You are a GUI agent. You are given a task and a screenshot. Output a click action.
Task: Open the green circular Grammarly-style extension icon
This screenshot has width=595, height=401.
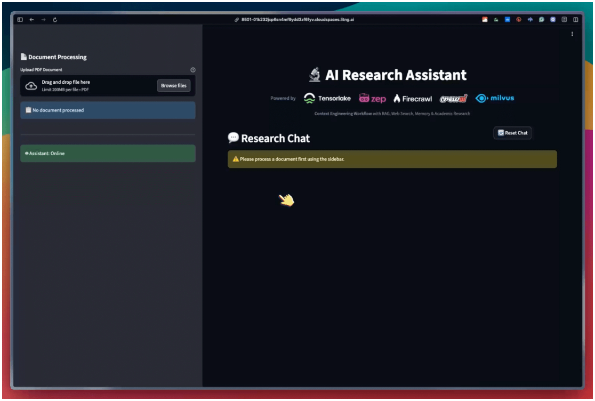[x=542, y=20]
